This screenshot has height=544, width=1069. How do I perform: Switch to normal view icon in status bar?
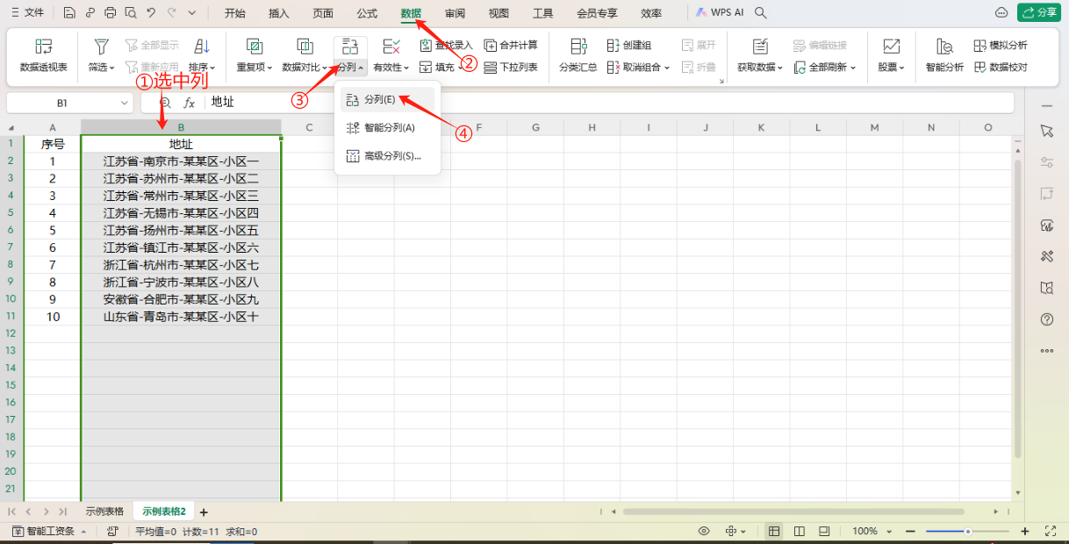[774, 531]
